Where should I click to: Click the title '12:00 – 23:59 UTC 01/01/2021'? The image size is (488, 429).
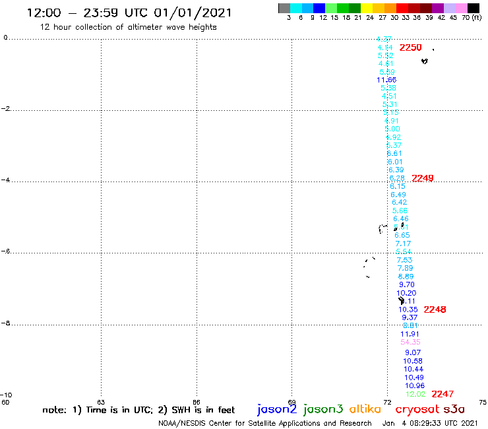[129, 13]
